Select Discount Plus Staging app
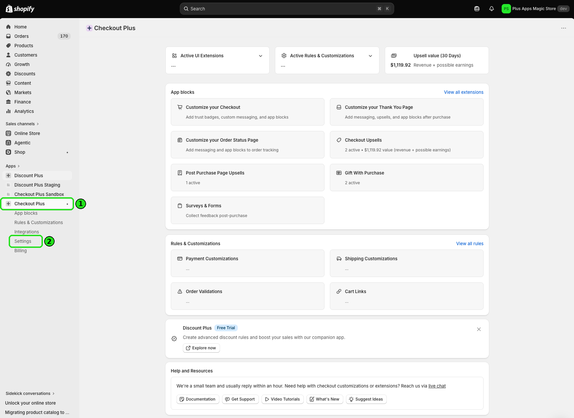The width and height of the screenshot is (574, 418). (x=37, y=185)
